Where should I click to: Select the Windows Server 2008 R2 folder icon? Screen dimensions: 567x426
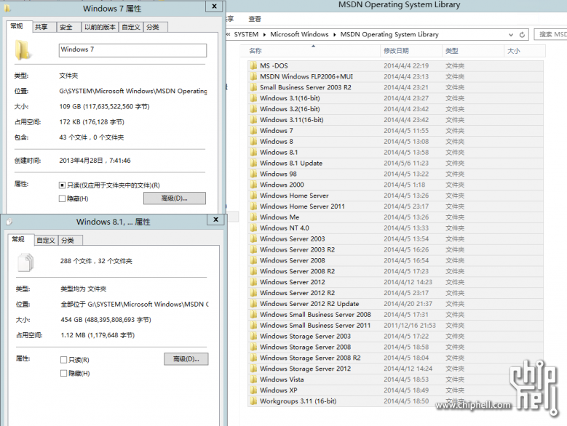click(x=253, y=271)
